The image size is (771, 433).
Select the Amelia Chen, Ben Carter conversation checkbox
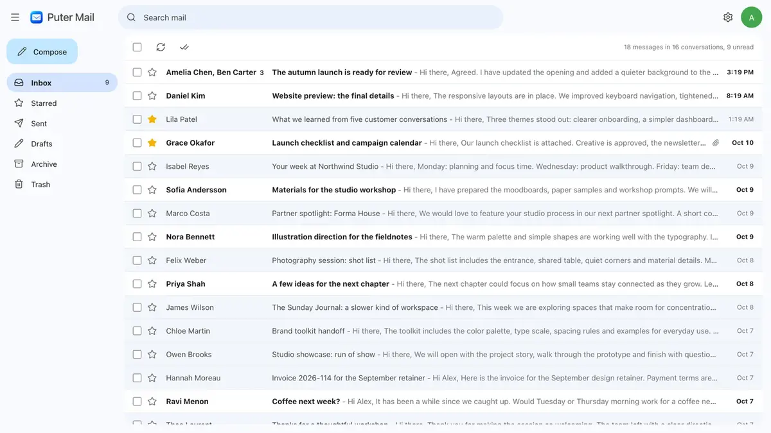(137, 72)
